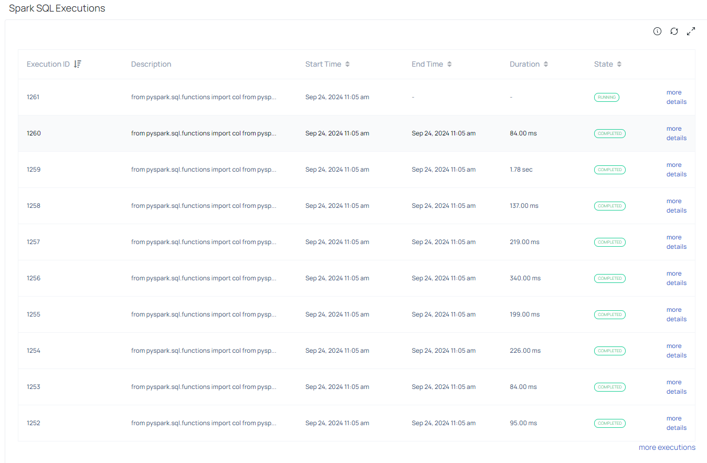The image size is (707, 463).
Task: Select execution ID 1252 cell
Action: click(34, 423)
